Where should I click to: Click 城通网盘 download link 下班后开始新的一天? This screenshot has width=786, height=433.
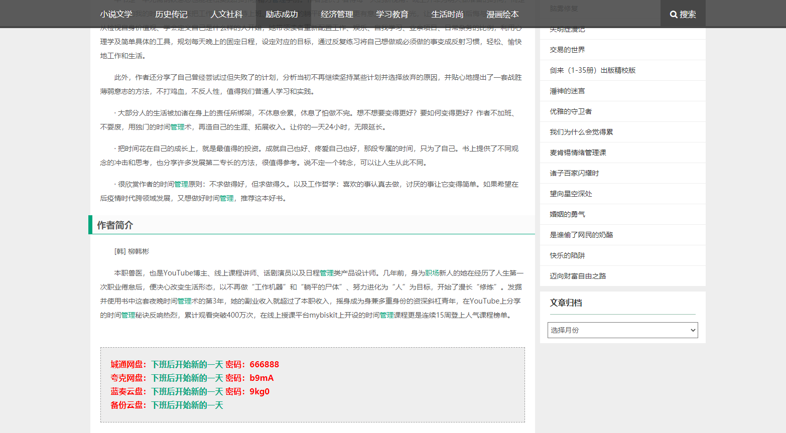pyautogui.click(x=187, y=364)
